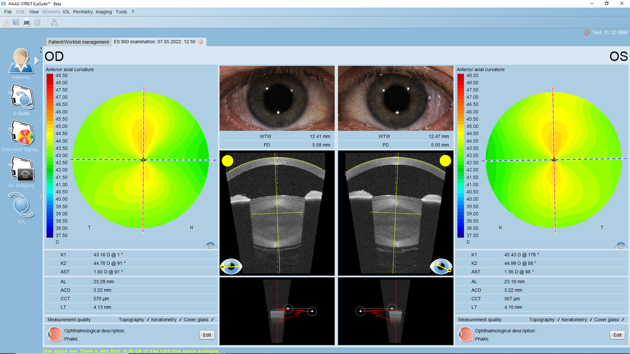Image resolution: width=630 pixels, height=354 pixels.
Task: Edit the OD ophthalmological description
Action: click(208, 334)
